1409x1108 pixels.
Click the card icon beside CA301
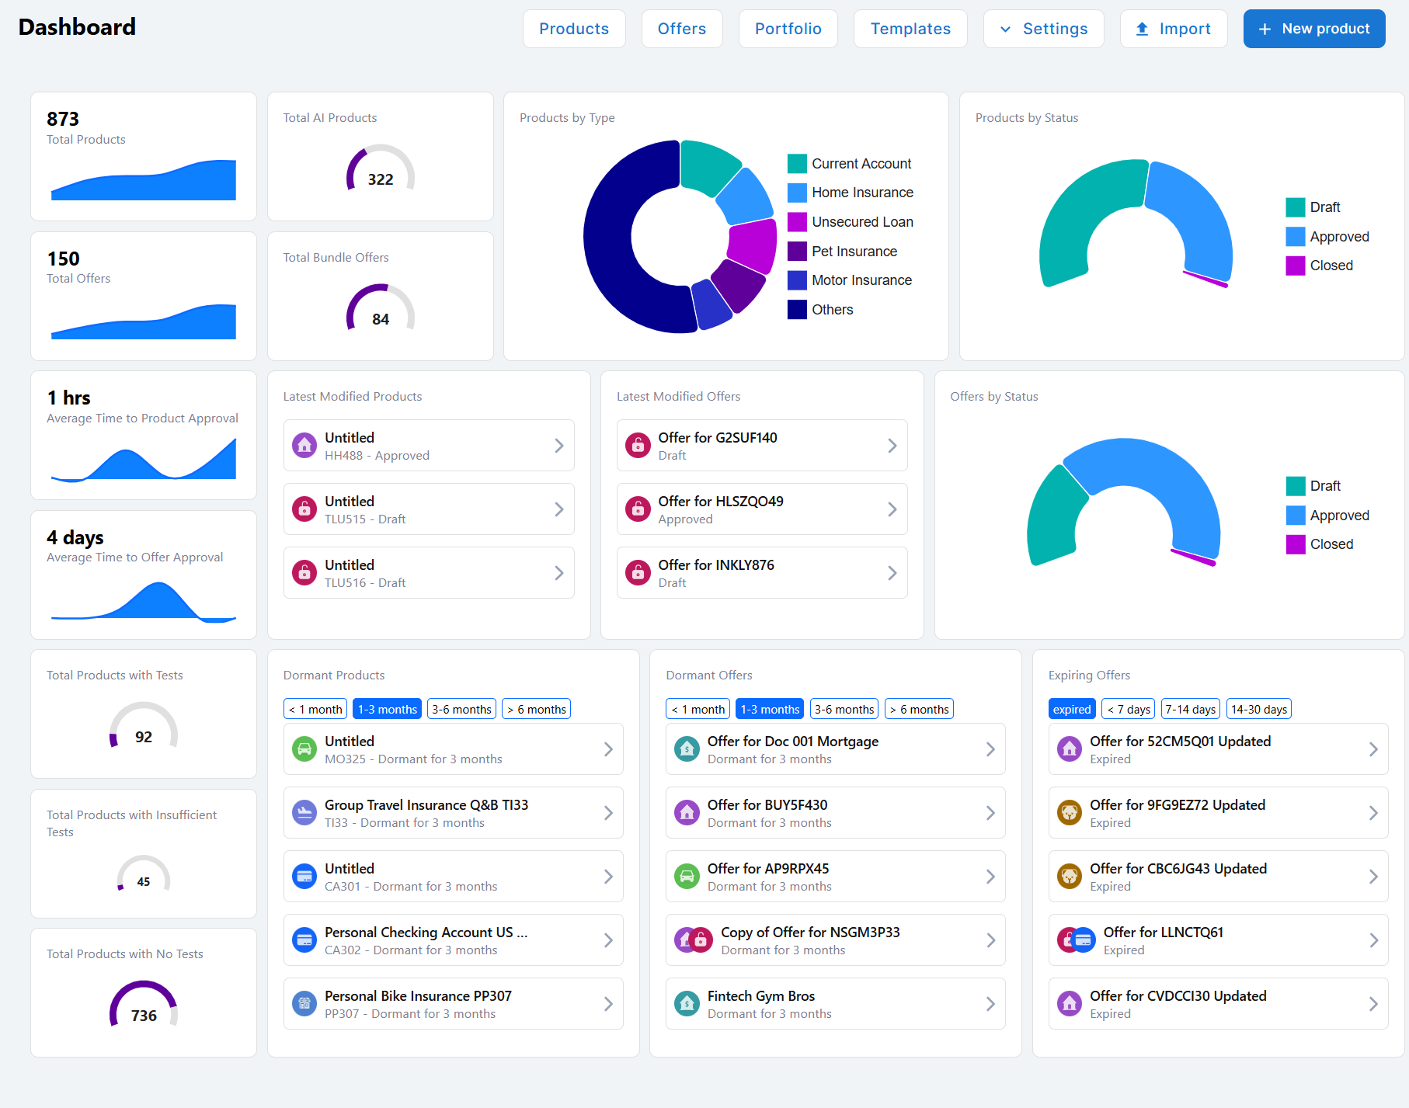click(x=304, y=876)
